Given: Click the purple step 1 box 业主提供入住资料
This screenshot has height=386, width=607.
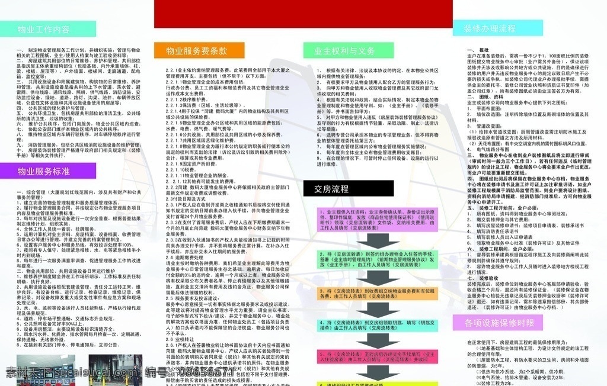Looking at the screenshot, I should click(x=378, y=220).
